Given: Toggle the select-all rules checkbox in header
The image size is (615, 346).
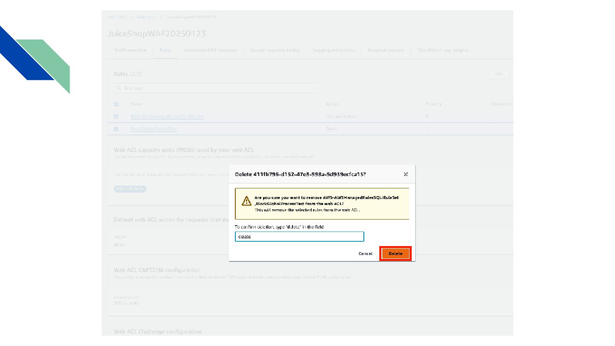Looking at the screenshot, I should click(116, 104).
